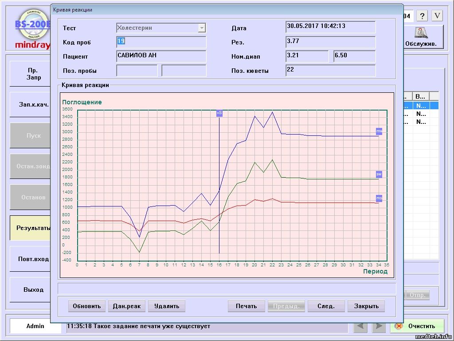Open the Зап.к.кач. sidebar section
The width and height of the screenshot is (454, 341).
coord(30,105)
